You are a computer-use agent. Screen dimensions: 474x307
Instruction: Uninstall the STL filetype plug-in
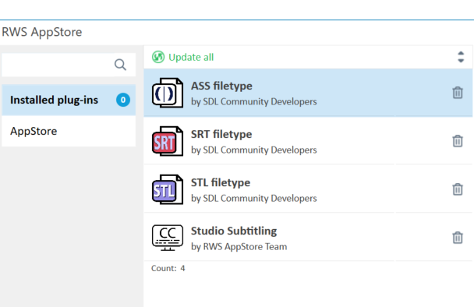coord(458,189)
